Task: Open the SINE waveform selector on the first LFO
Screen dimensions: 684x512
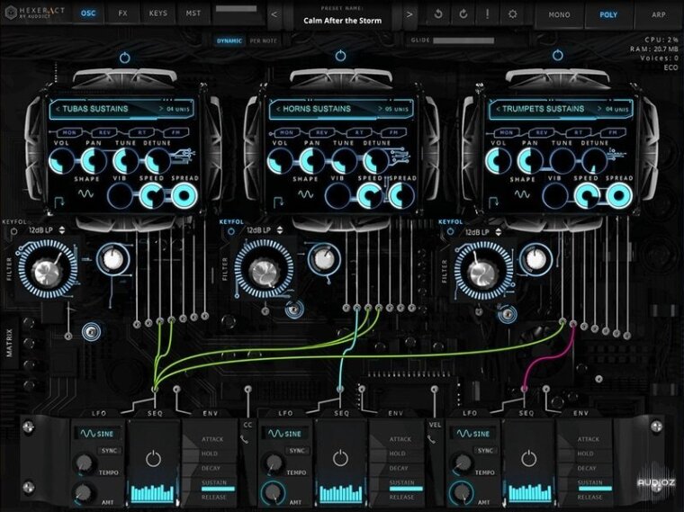Action: pyautogui.click(x=95, y=434)
